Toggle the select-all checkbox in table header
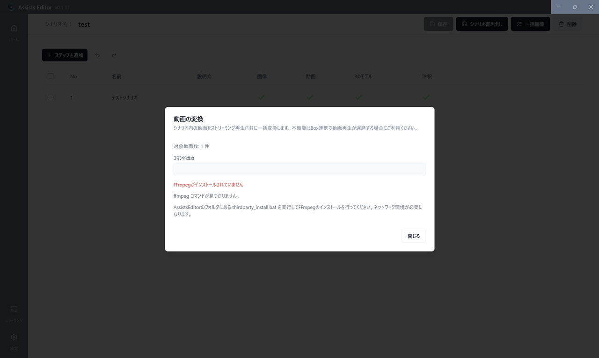The width and height of the screenshot is (599, 358). (51, 76)
